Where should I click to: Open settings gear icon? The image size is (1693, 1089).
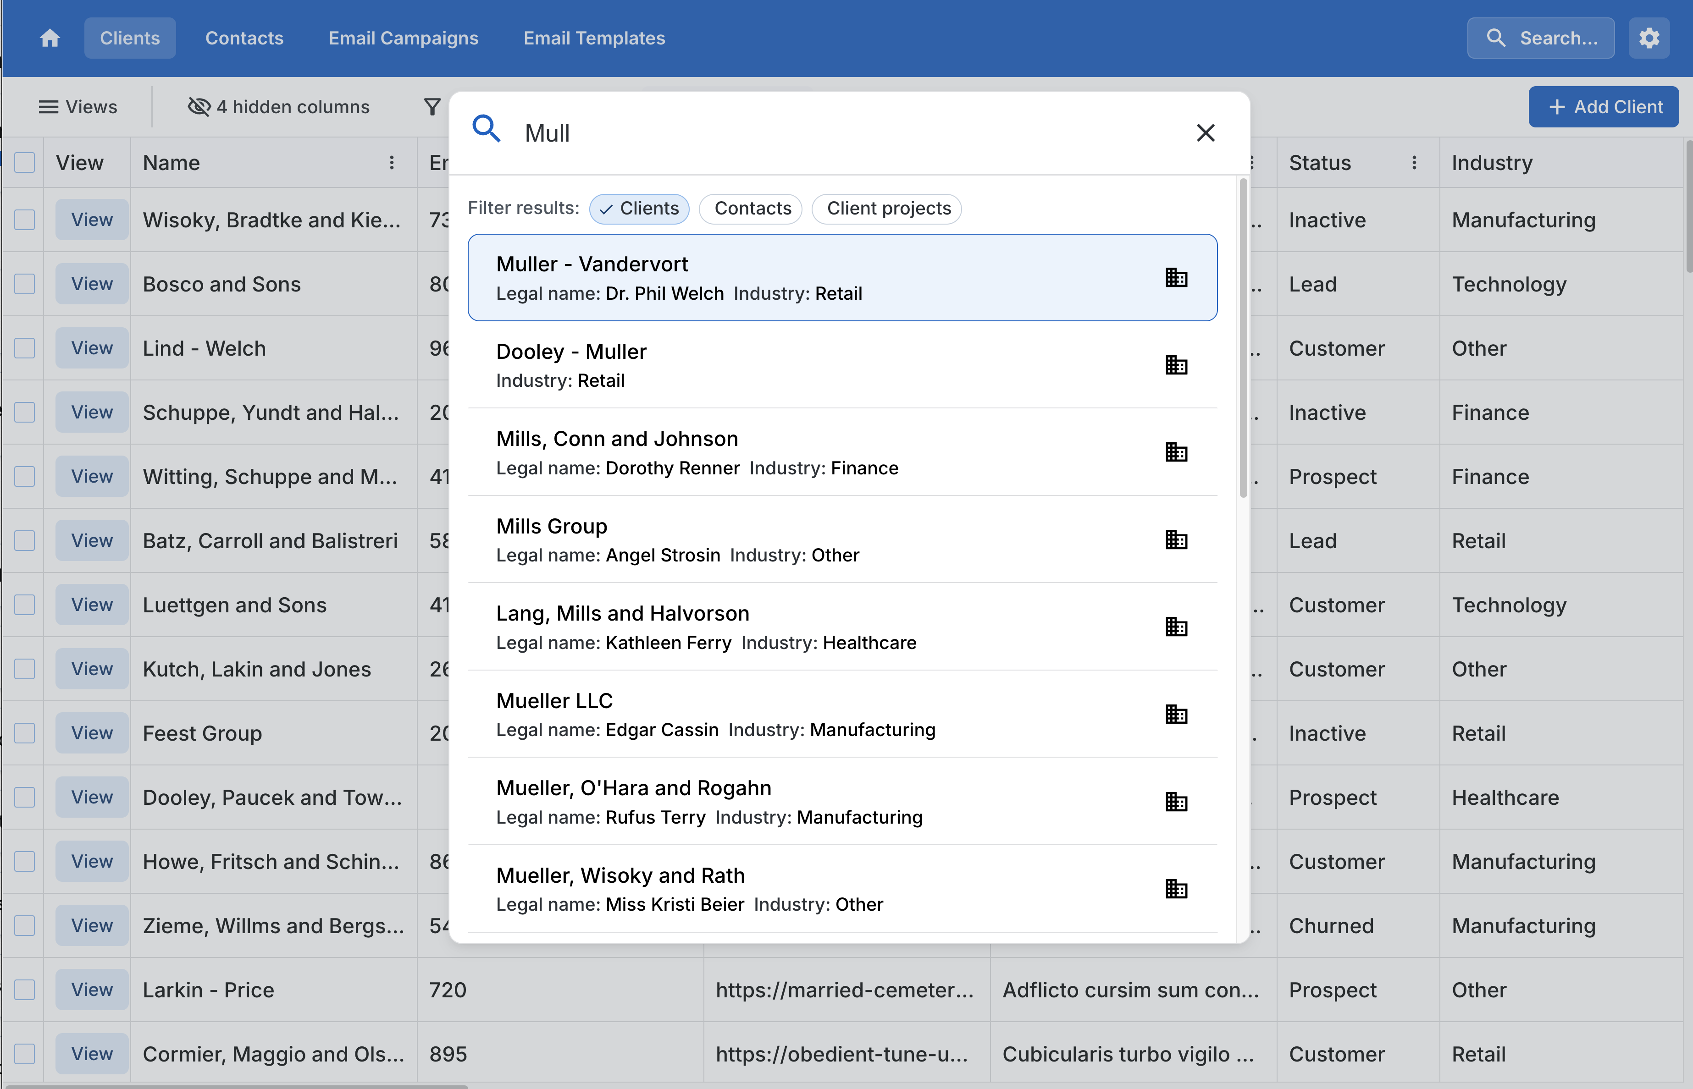(x=1649, y=38)
